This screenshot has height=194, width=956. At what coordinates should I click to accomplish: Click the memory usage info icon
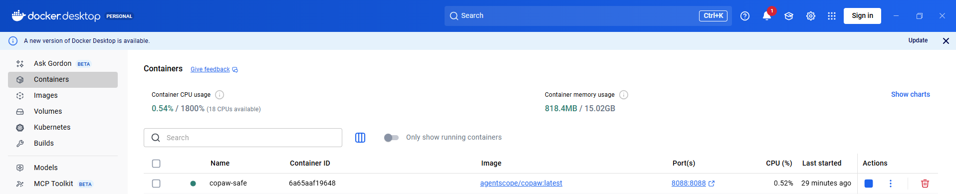coord(624,95)
